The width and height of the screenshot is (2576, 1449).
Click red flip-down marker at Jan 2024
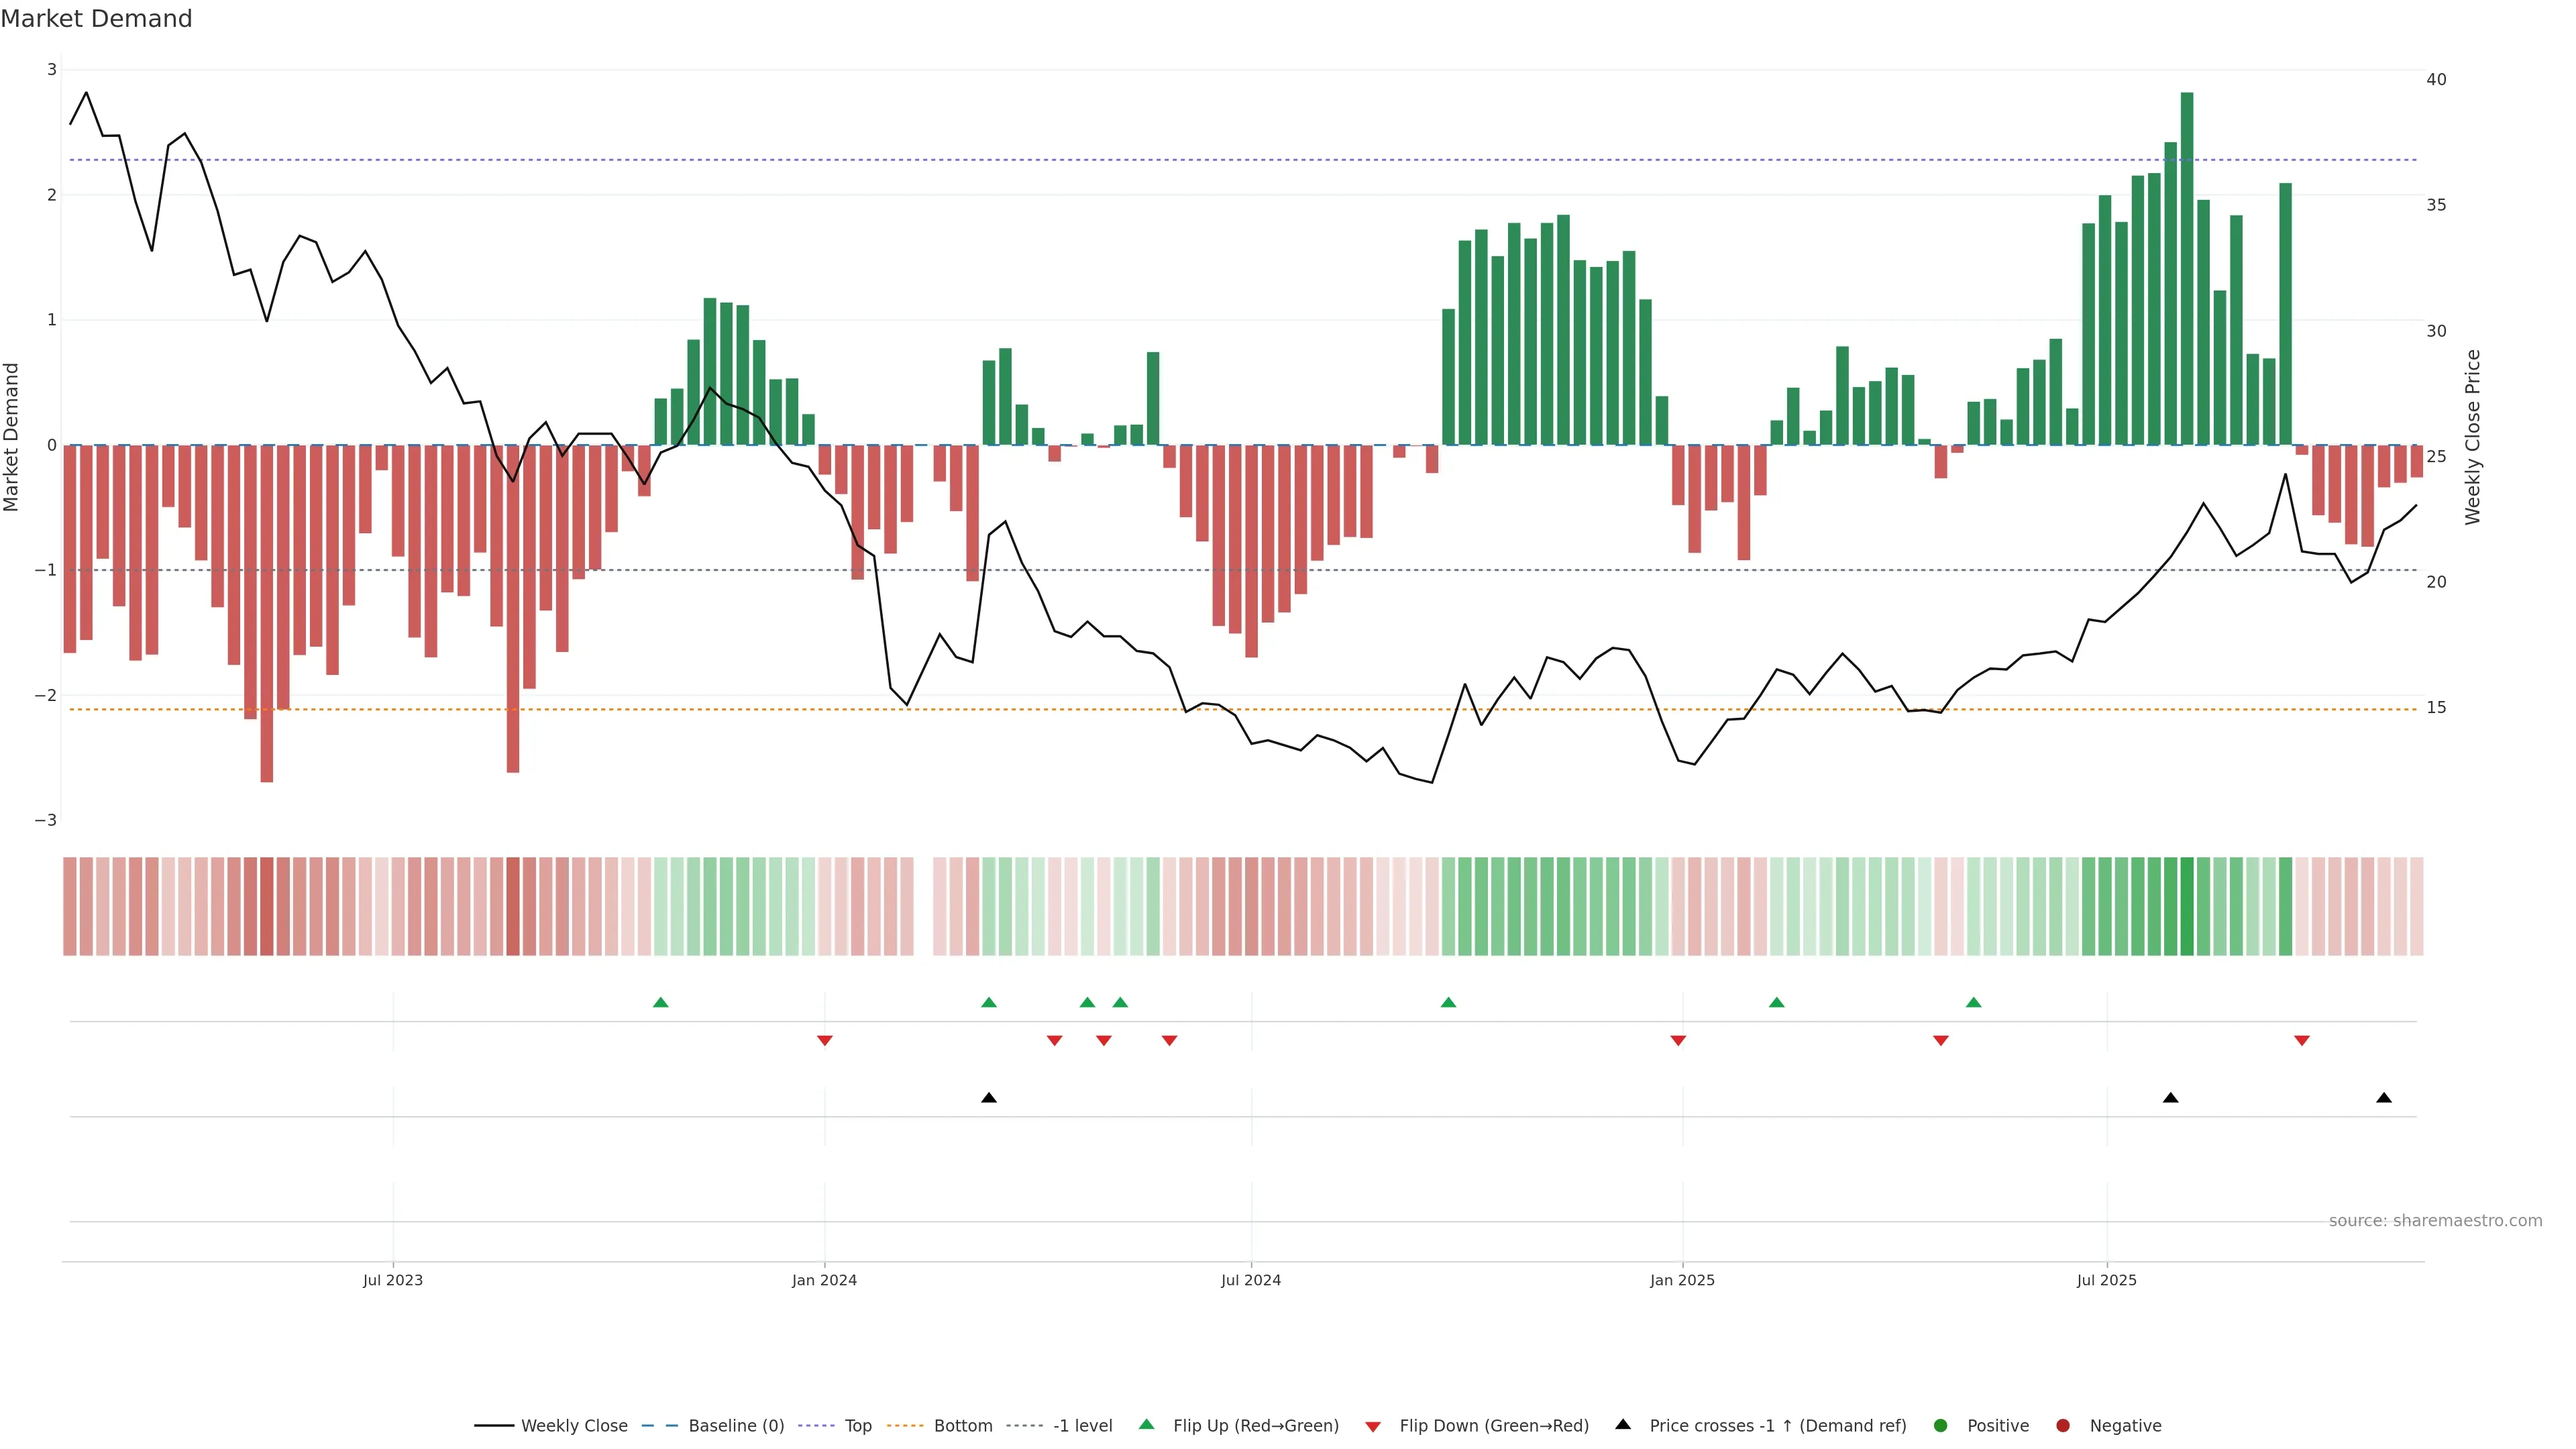coord(825,1041)
